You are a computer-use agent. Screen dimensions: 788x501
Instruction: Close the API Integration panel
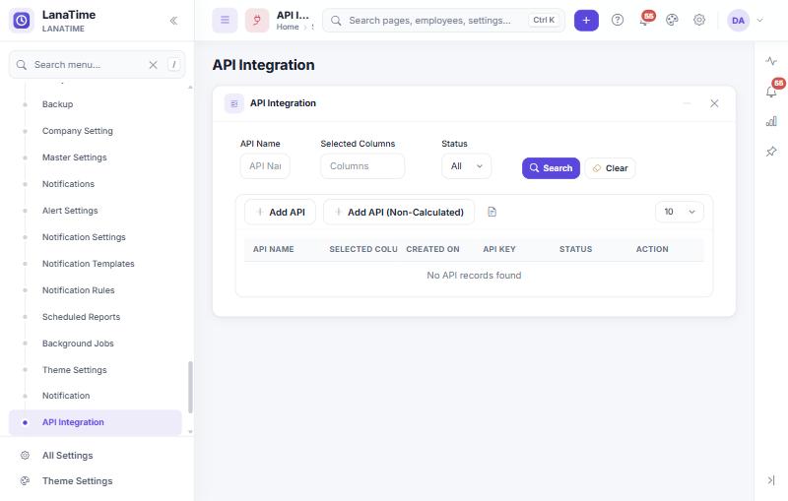click(714, 103)
